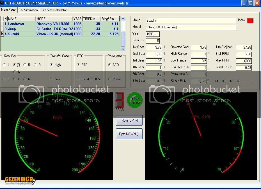The image size is (261, 189).
Task: Click the MODEL column header
Action: 54,19
